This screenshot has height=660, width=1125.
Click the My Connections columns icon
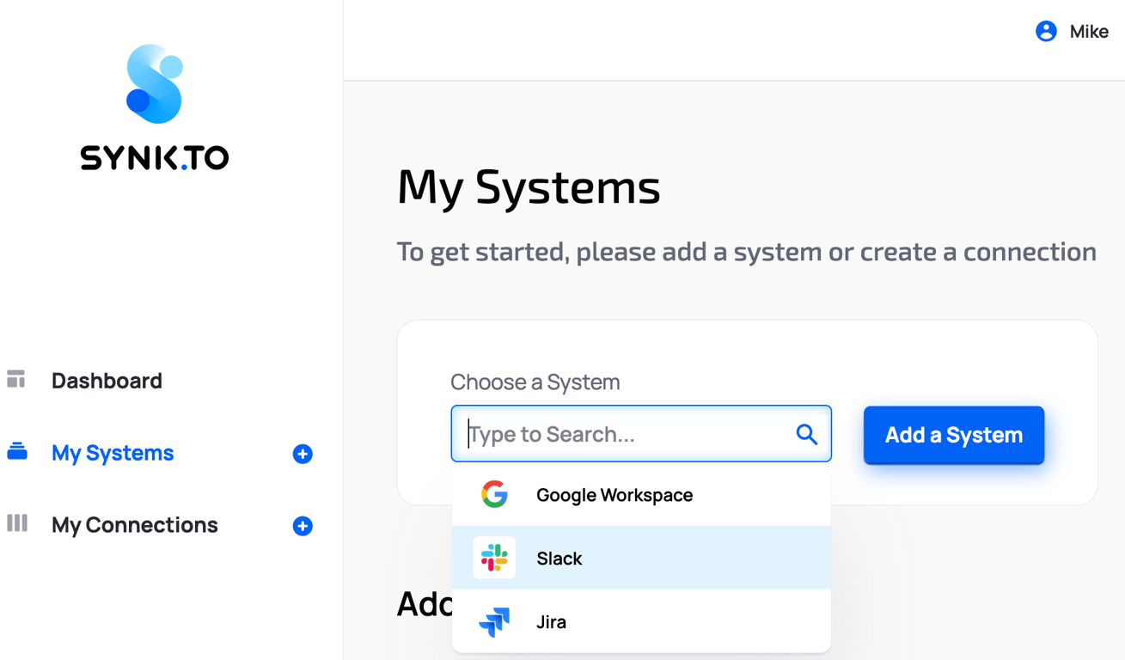(x=17, y=523)
